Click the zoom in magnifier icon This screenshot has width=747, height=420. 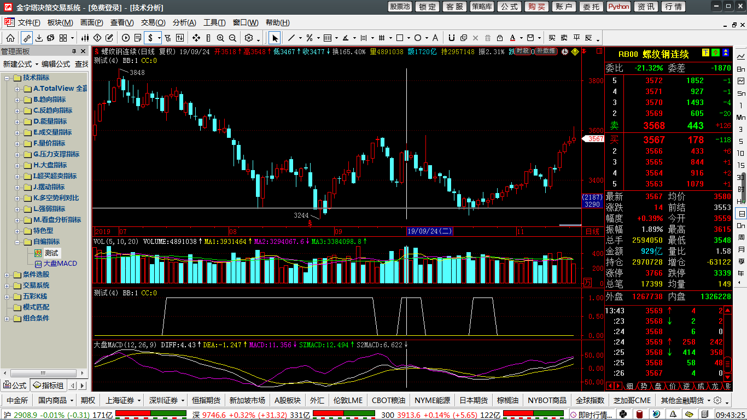click(220, 38)
